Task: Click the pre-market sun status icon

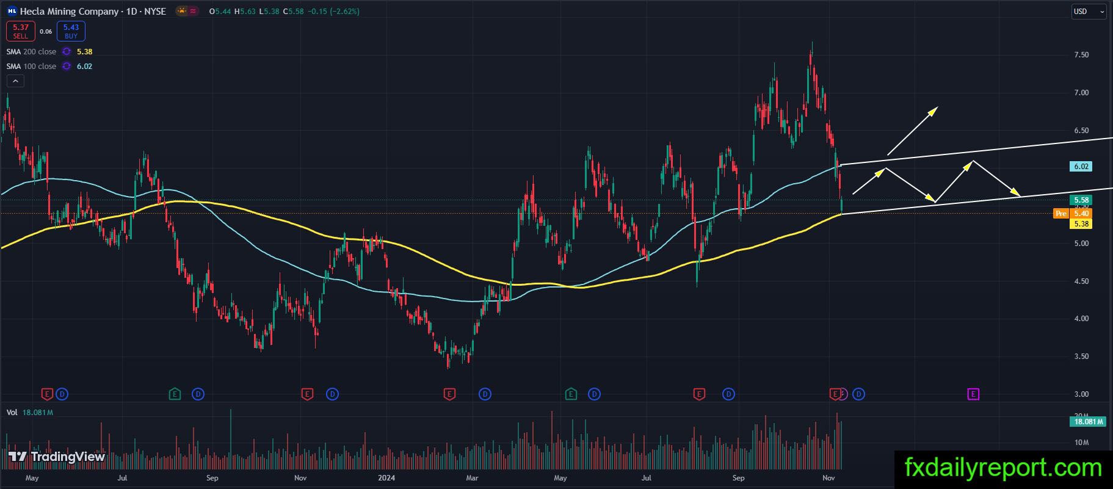Action: coord(181,11)
